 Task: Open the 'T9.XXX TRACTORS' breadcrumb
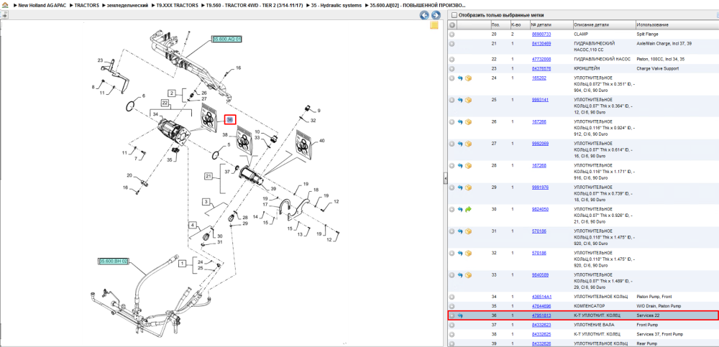[x=177, y=6]
